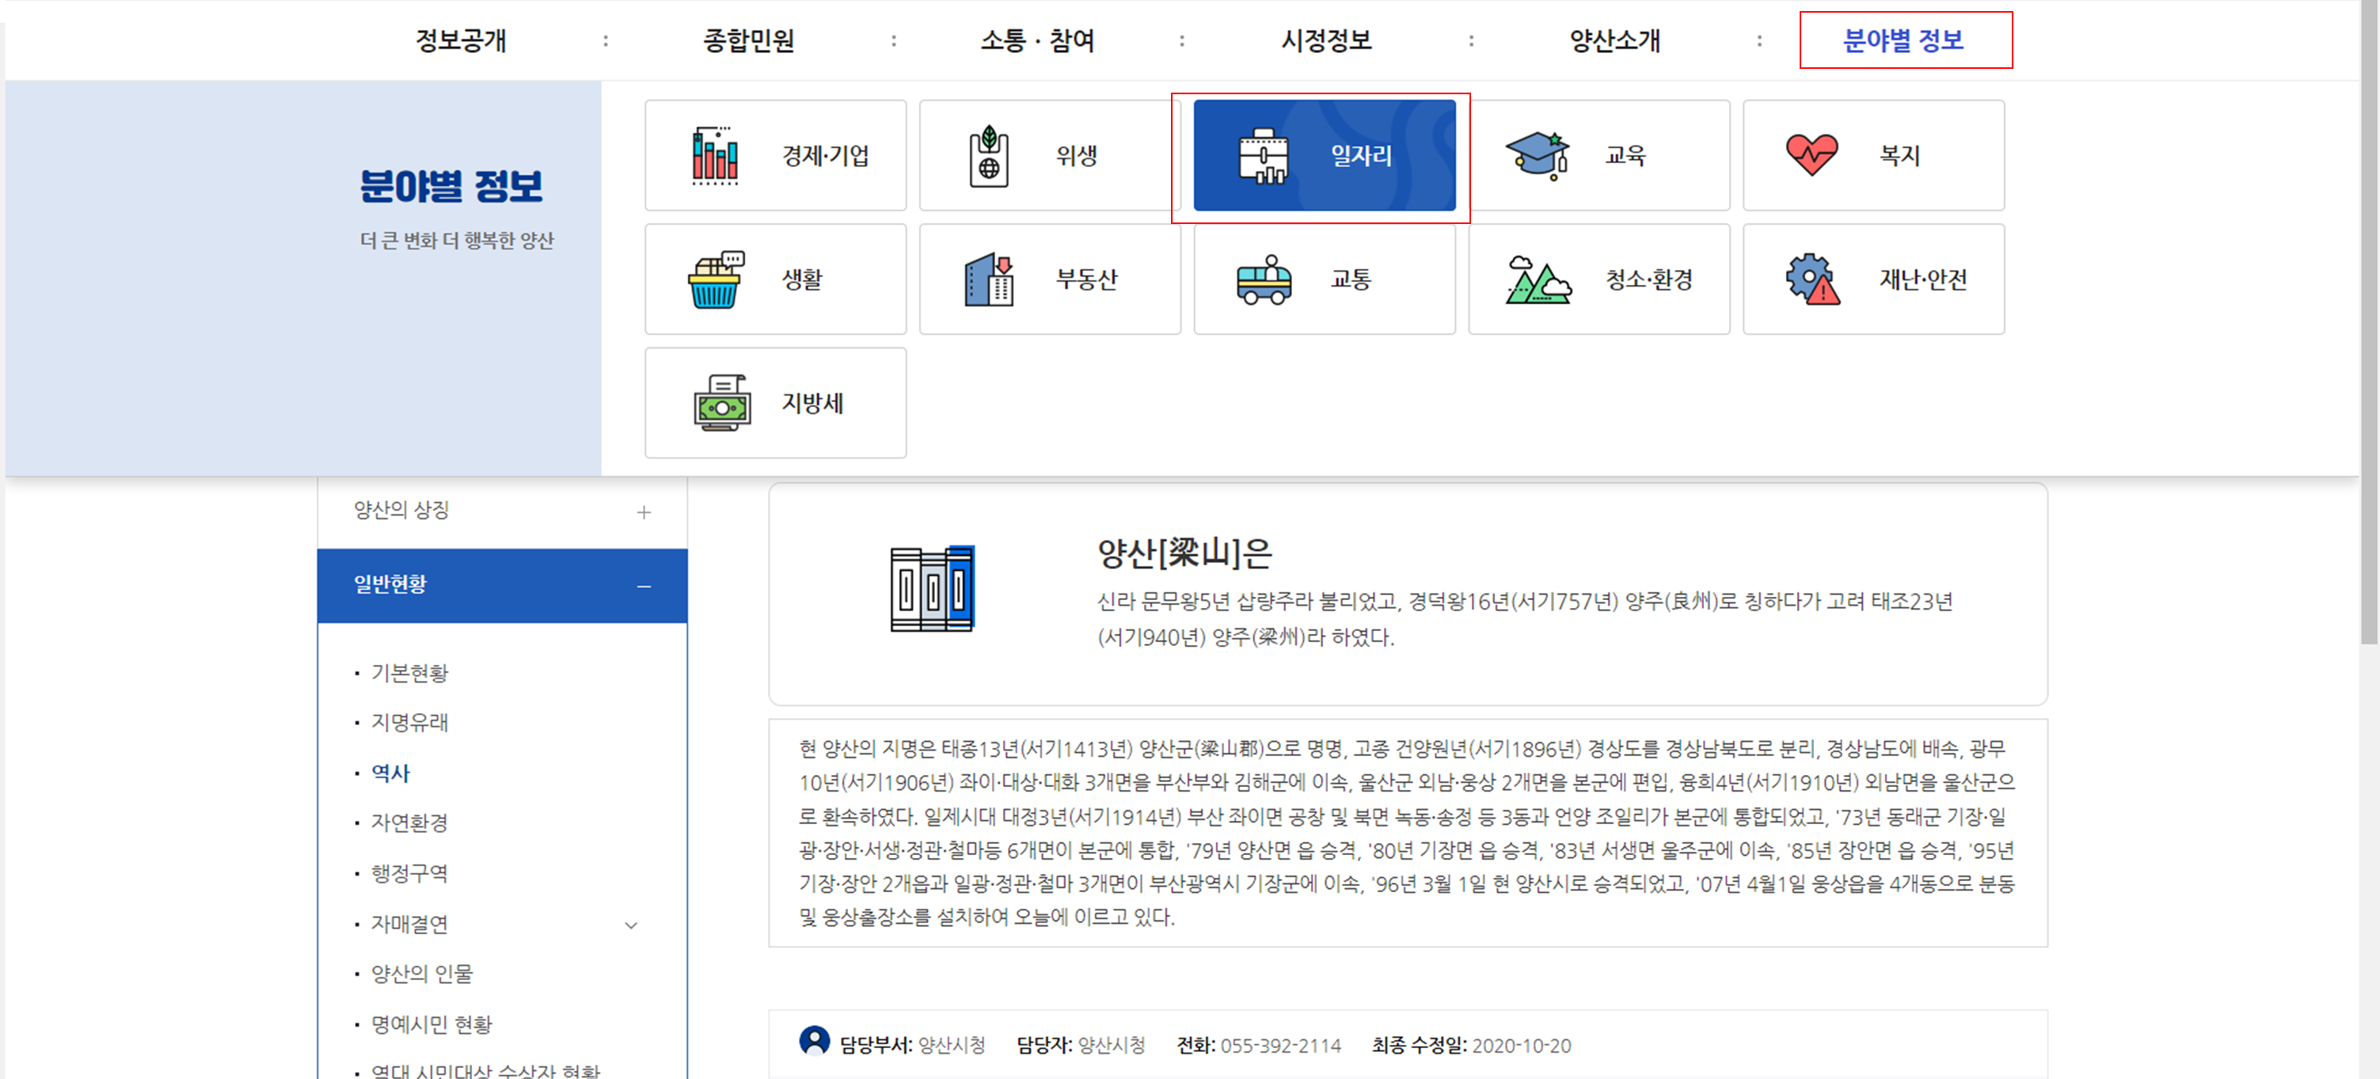Image resolution: width=2380 pixels, height=1079 pixels.
Task: Open the 분야별 정보 top menu
Action: coord(1903,40)
